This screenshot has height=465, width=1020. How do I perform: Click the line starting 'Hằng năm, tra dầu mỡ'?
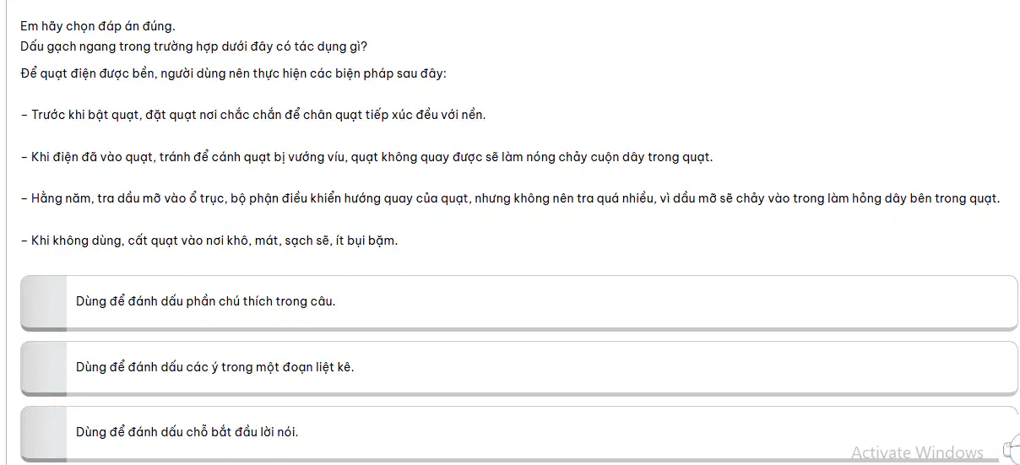pyautogui.click(x=510, y=199)
